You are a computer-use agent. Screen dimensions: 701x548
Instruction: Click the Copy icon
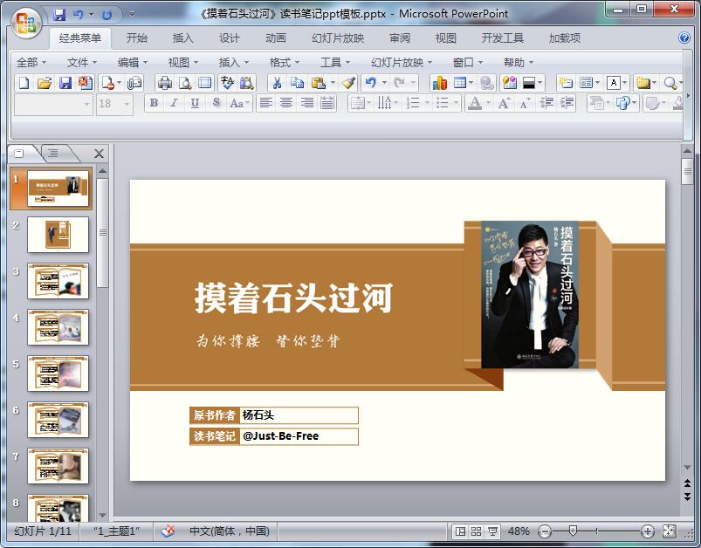click(298, 83)
